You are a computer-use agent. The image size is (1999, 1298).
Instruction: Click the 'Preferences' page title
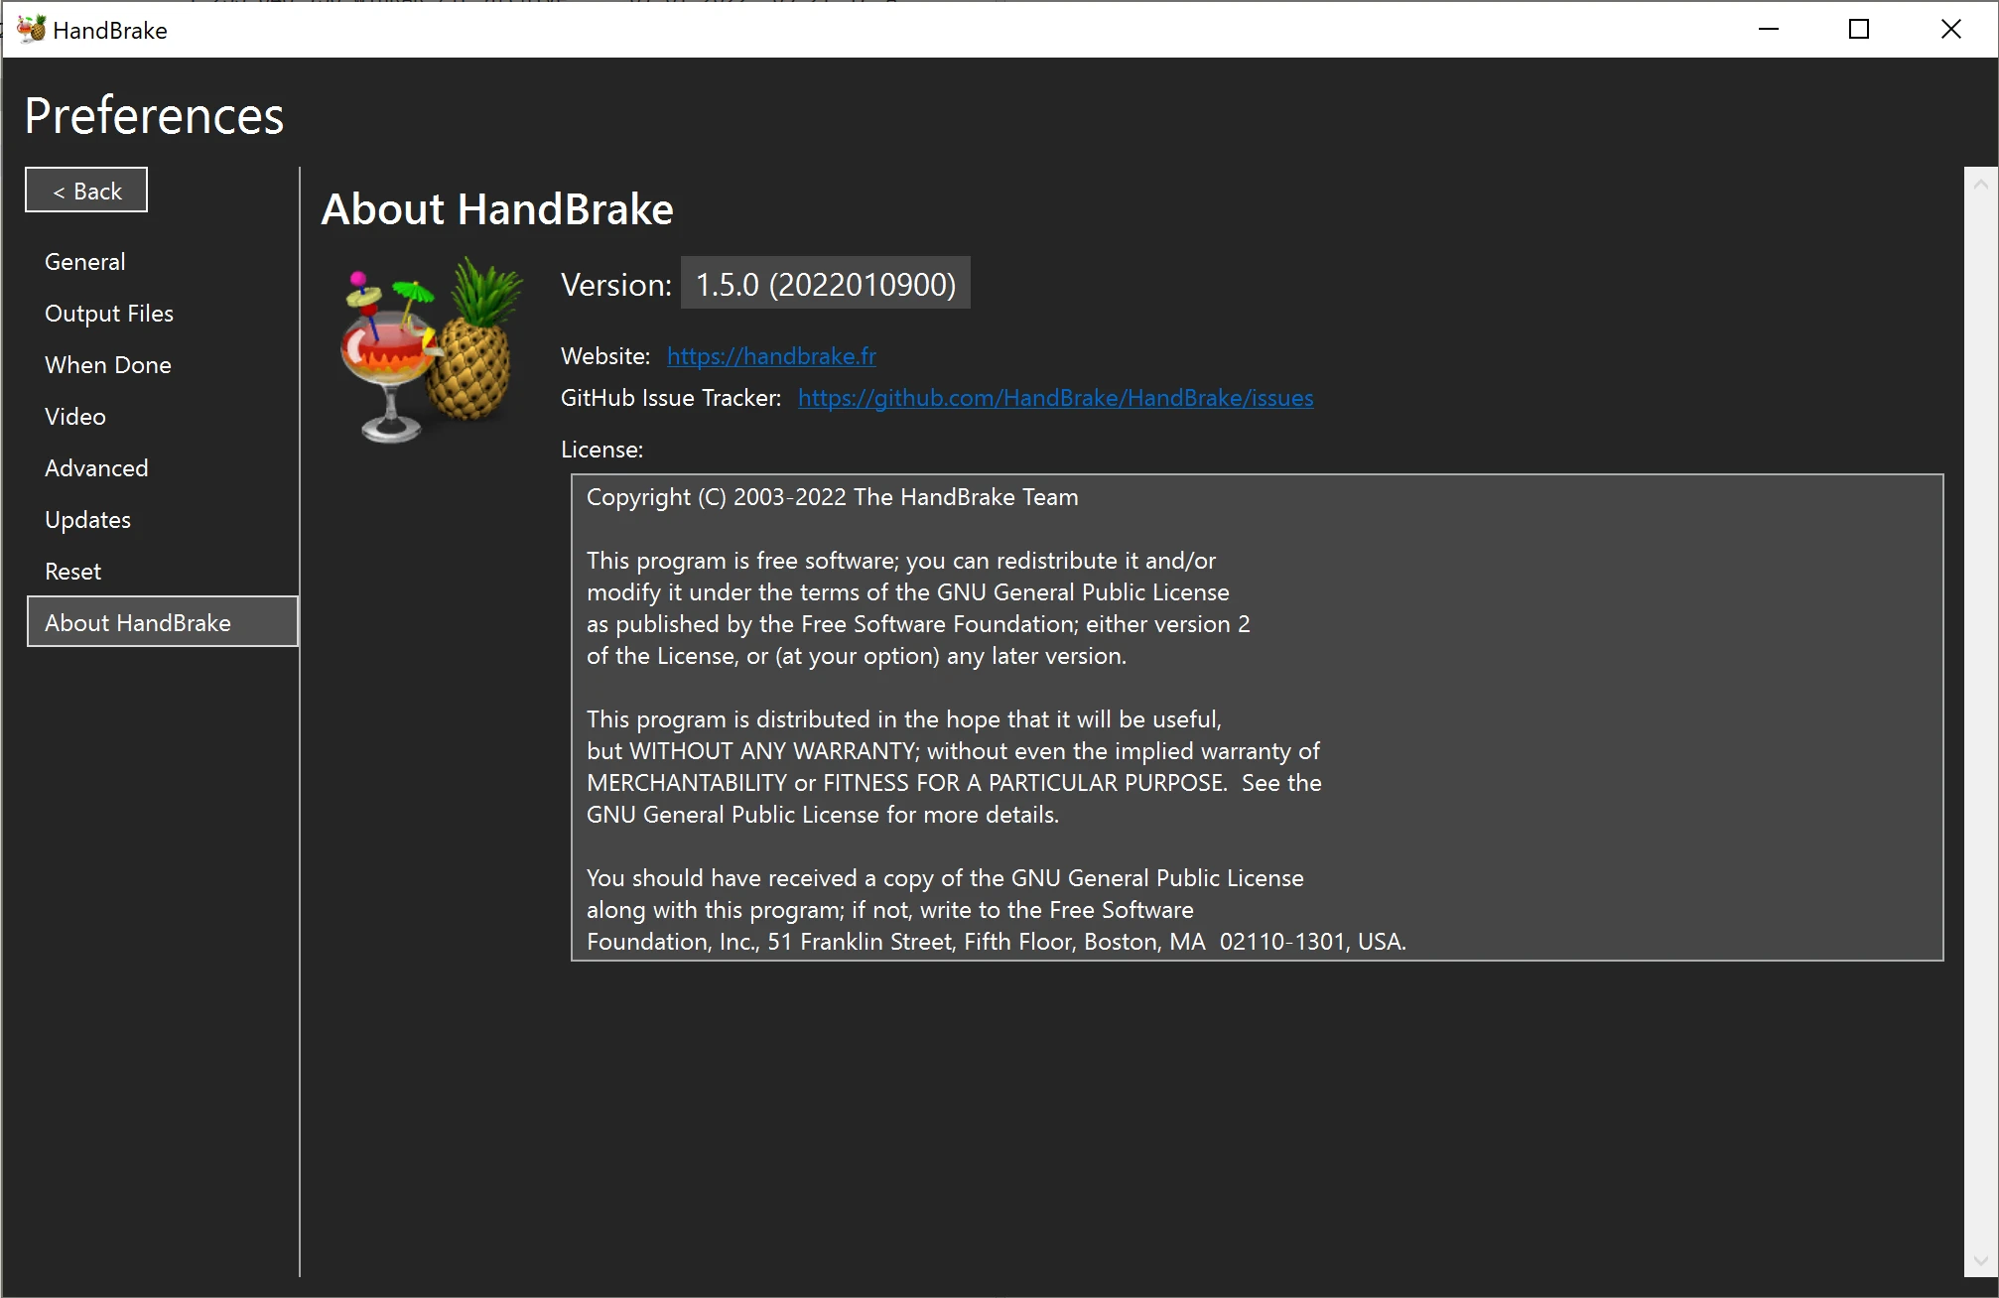(154, 116)
